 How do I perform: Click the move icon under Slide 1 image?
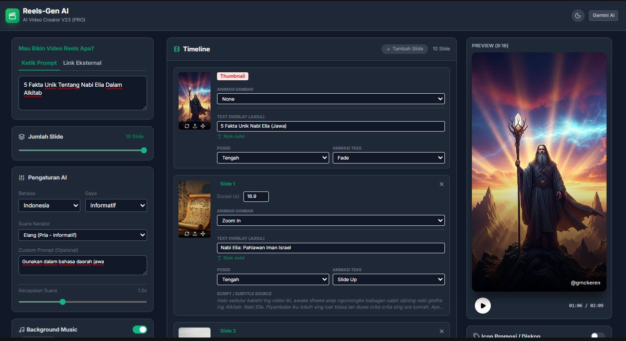tap(203, 233)
